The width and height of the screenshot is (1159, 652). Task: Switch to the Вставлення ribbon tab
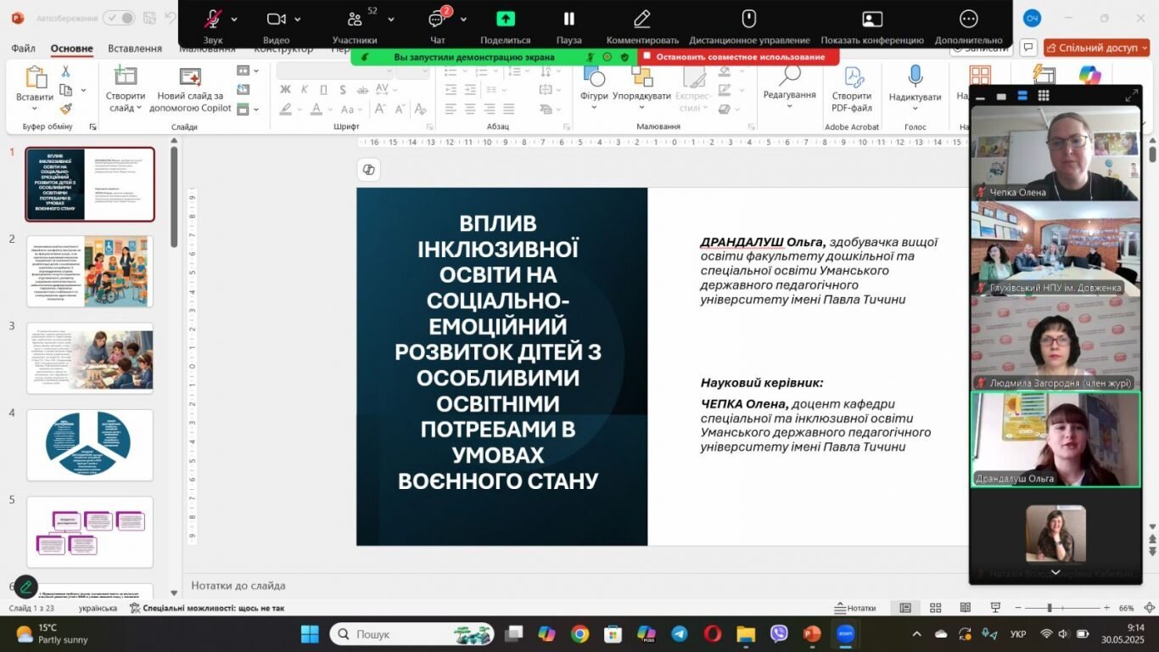[135, 48]
